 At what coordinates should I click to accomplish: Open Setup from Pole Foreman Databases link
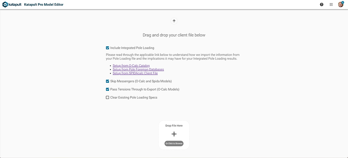click(x=138, y=69)
